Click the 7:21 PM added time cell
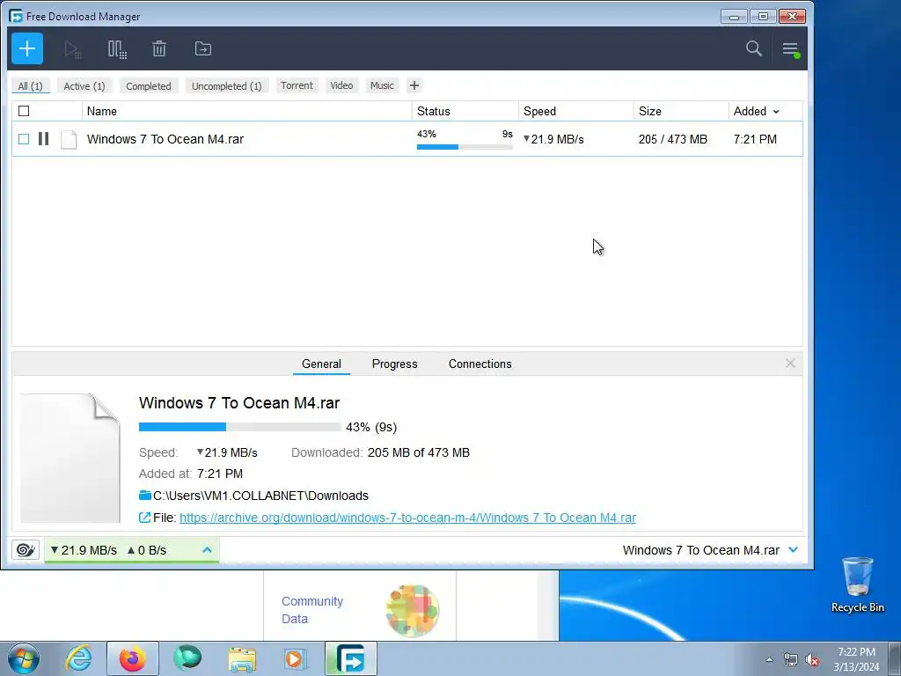The image size is (901, 676). pos(754,139)
